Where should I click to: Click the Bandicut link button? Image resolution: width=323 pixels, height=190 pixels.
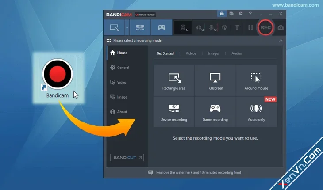click(127, 157)
